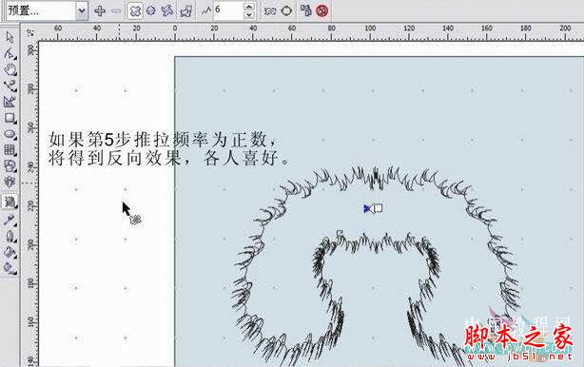The image size is (584, 367).
Task: Select the Basic Shapes tool
Action: (10, 166)
